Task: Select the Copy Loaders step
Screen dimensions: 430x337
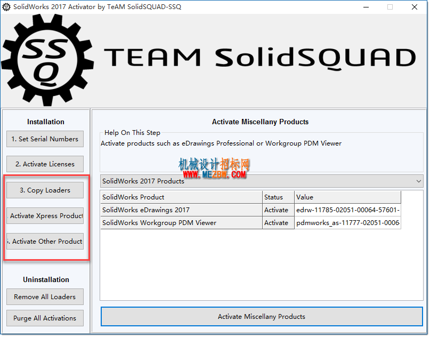Action: (x=45, y=190)
